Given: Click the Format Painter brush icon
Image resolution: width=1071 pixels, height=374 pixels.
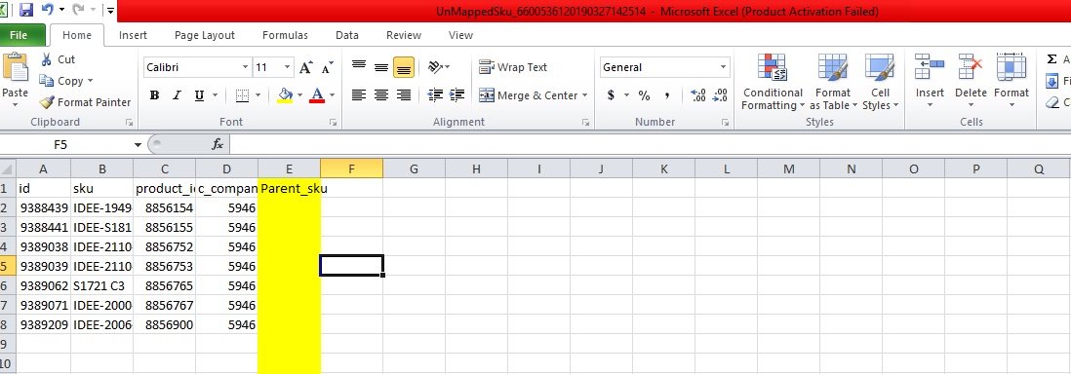Looking at the screenshot, I should pos(47,102).
